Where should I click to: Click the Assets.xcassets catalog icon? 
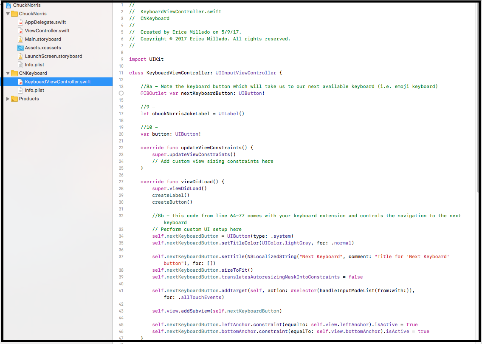pos(20,48)
